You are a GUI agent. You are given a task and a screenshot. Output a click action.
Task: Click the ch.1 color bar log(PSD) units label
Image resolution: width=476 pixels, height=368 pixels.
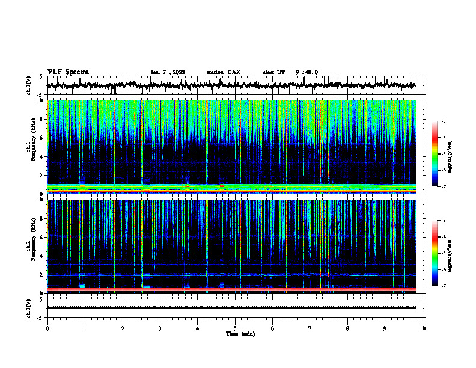450,156
